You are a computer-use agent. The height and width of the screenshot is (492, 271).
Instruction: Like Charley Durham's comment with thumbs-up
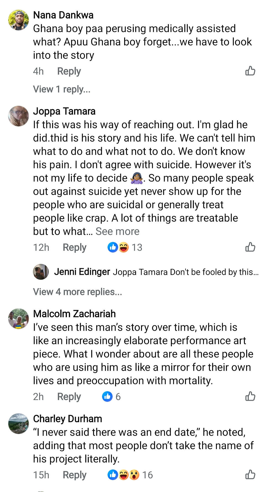[x=250, y=475]
